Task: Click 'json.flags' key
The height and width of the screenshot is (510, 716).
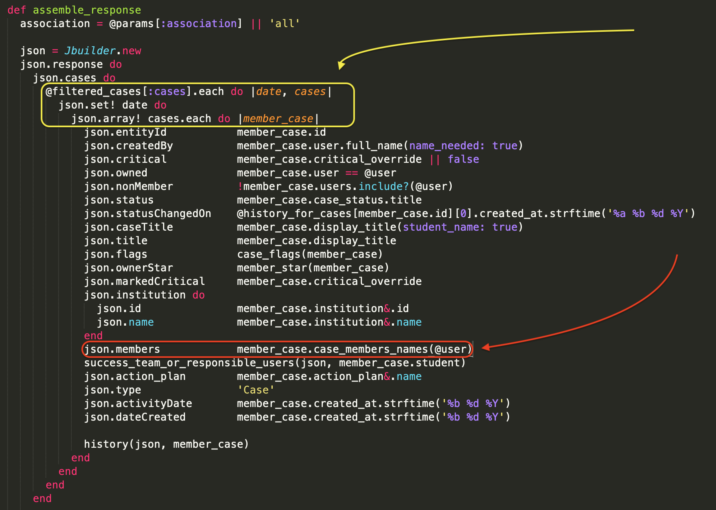Action: point(116,254)
